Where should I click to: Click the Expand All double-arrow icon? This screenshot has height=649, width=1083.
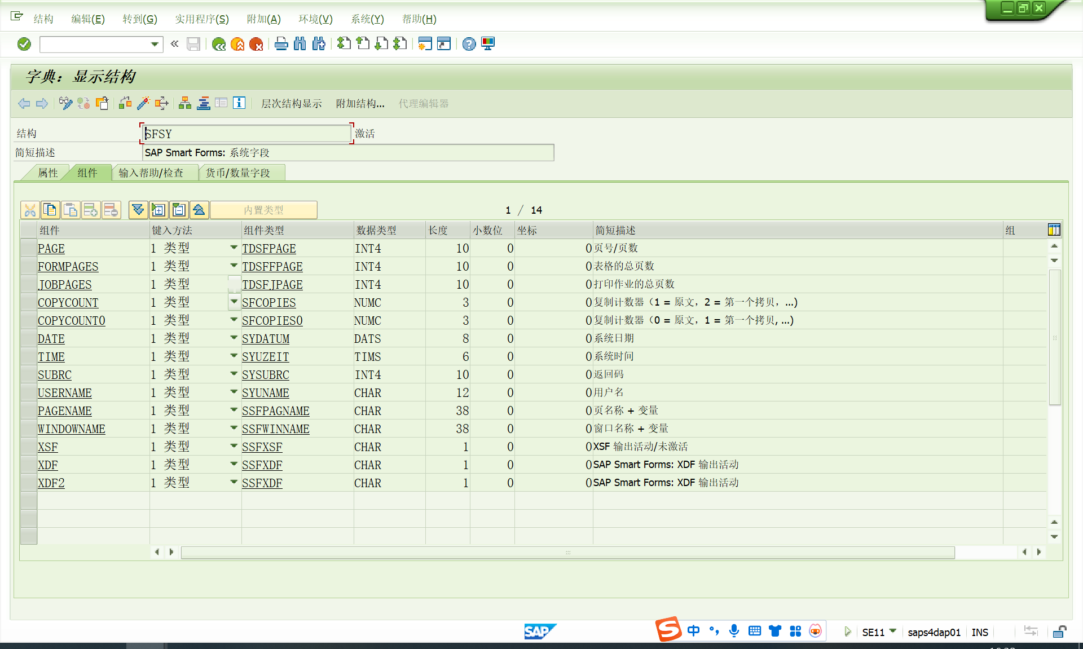(138, 210)
